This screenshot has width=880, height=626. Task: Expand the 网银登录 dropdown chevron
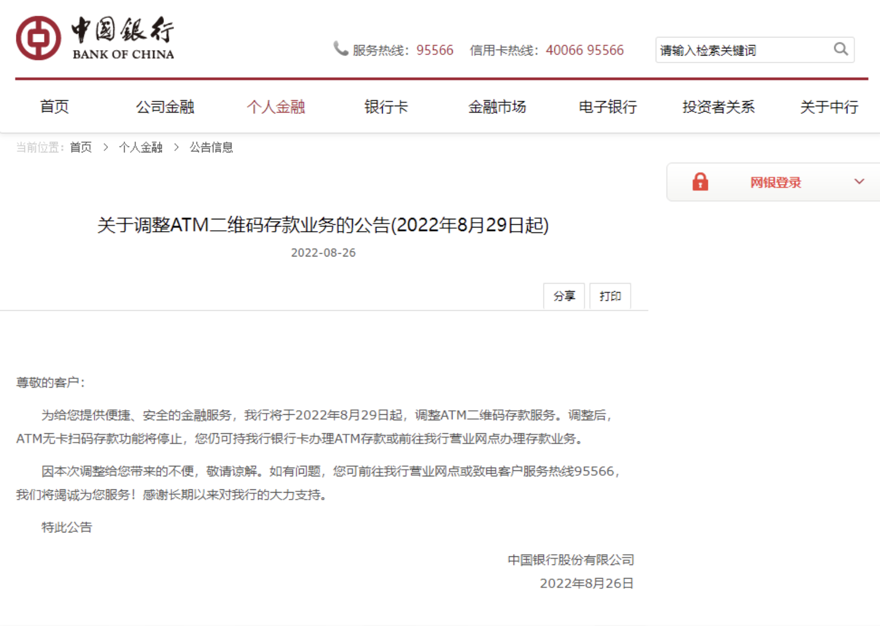pos(859,182)
